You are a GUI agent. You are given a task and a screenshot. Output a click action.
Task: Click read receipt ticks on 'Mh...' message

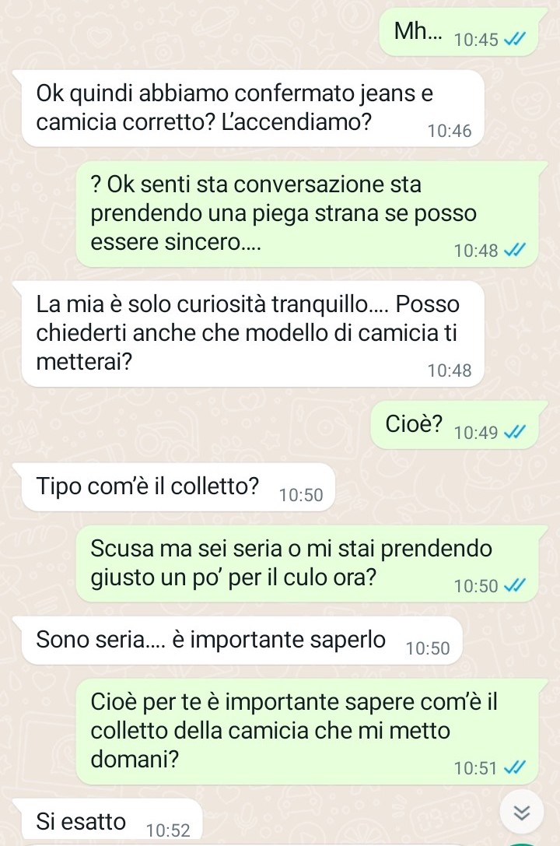[x=513, y=40]
